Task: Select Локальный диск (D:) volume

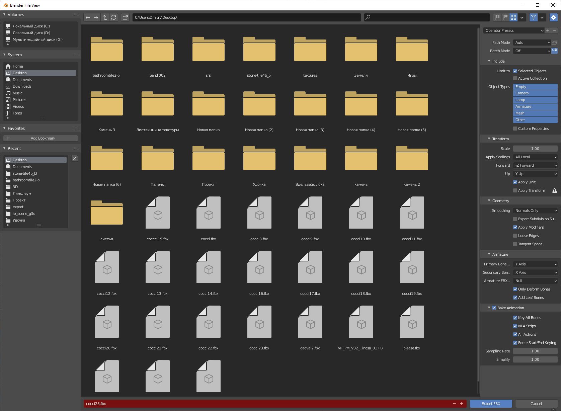Action: point(40,33)
